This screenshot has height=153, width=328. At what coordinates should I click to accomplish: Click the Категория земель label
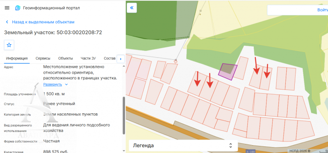[x=17, y=115]
